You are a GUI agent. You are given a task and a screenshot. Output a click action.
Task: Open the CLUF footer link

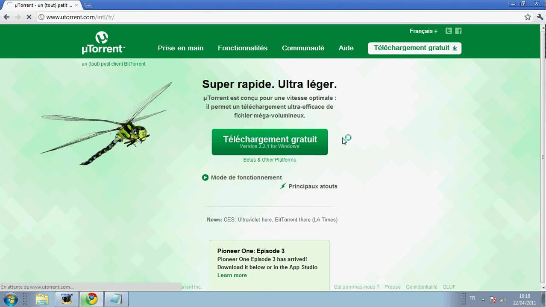tap(449, 287)
